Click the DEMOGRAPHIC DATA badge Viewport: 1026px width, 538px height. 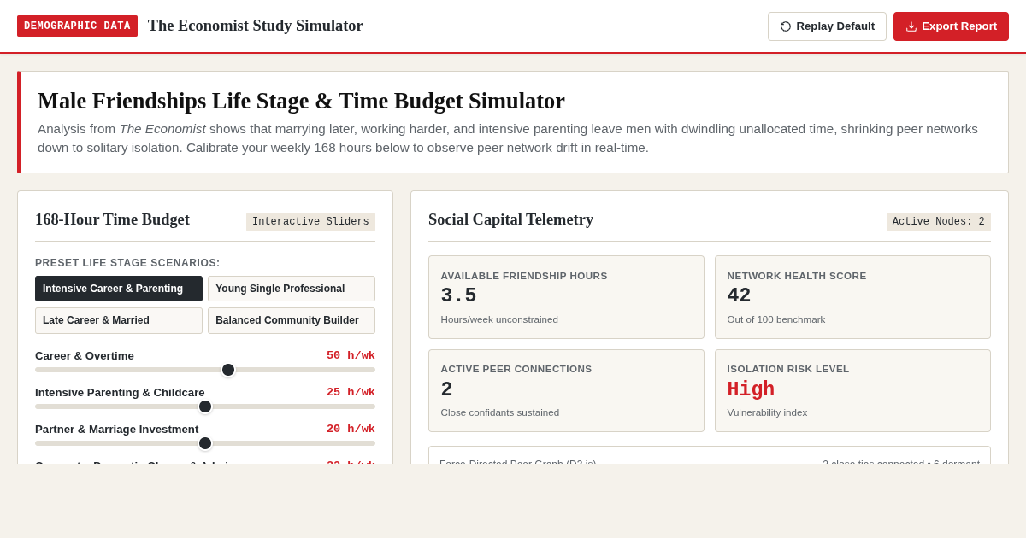click(x=77, y=26)
